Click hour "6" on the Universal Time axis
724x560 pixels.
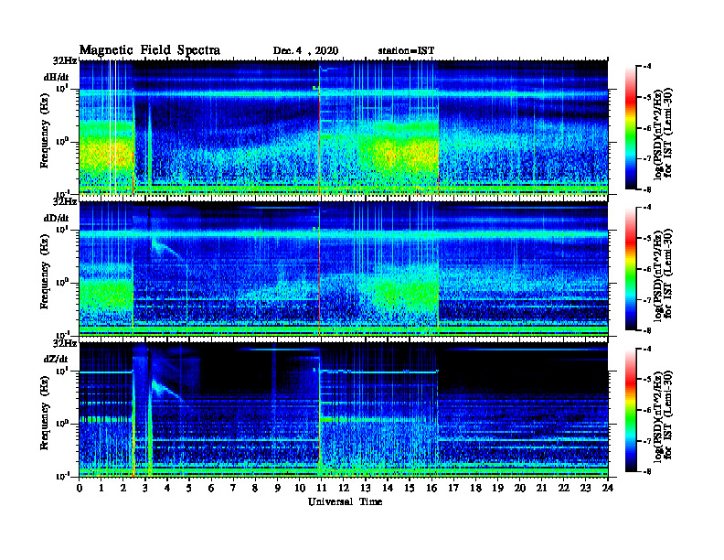click(211, 489)
